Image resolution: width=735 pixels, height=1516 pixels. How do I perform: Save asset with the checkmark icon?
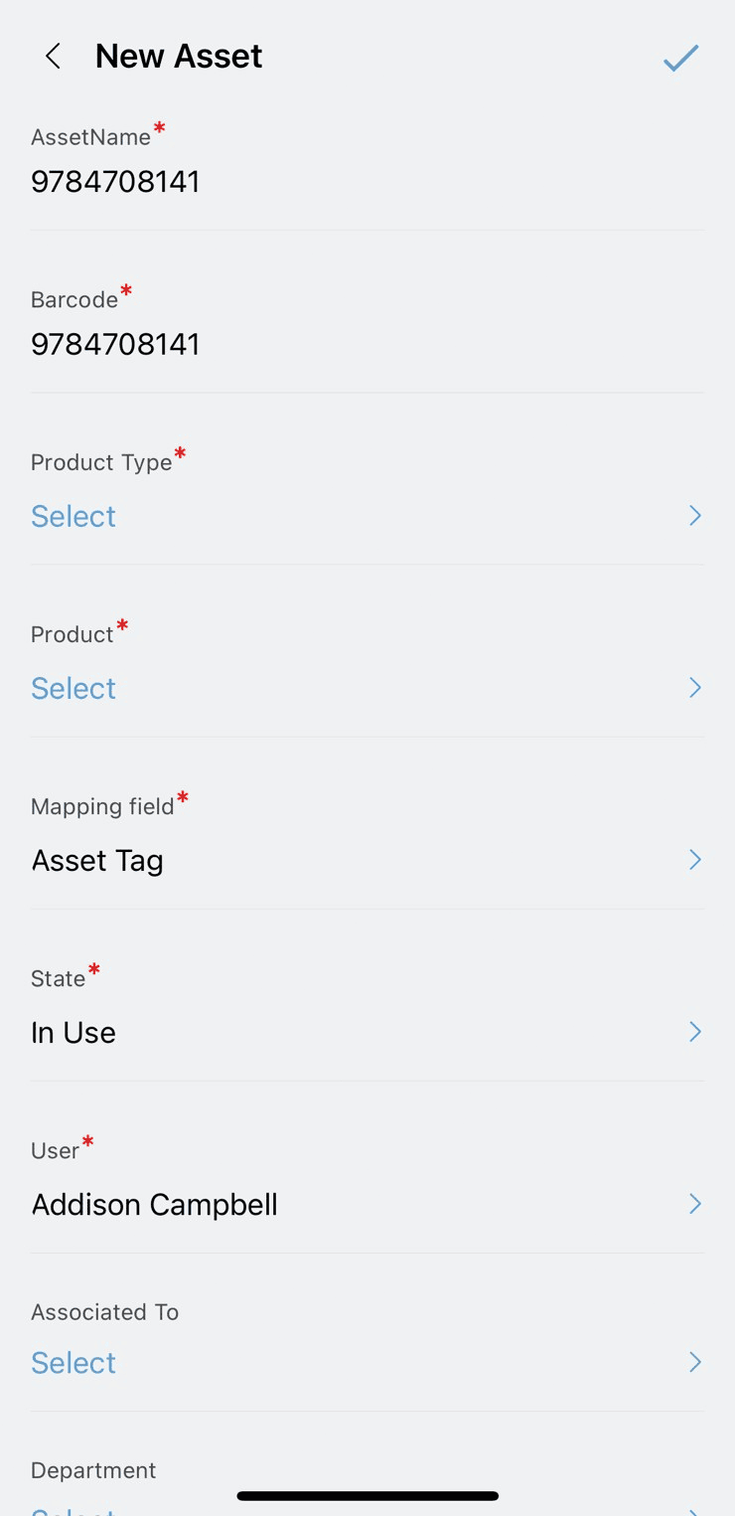(x=681, y=58)
